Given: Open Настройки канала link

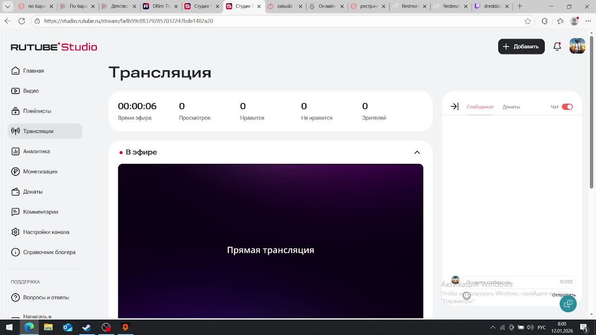Looking at the screenshot, I should click(x=46, y=232).
